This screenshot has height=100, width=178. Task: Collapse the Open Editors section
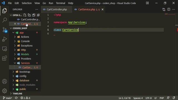pos(11,15)
